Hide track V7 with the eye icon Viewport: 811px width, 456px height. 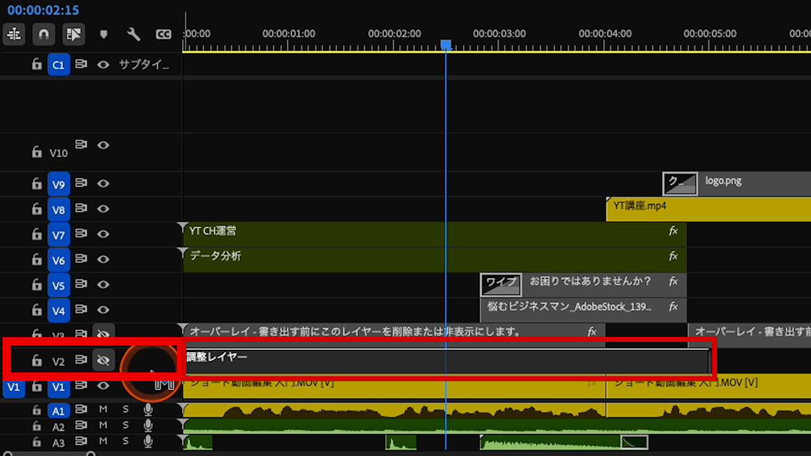point(103,234)
